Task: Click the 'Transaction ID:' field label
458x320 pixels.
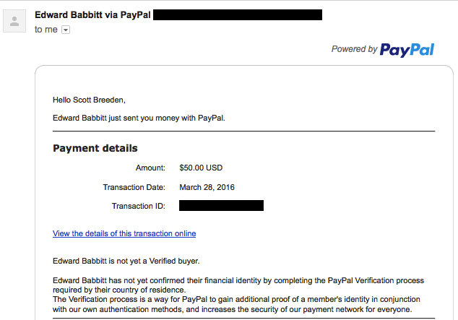Action: 139,206
